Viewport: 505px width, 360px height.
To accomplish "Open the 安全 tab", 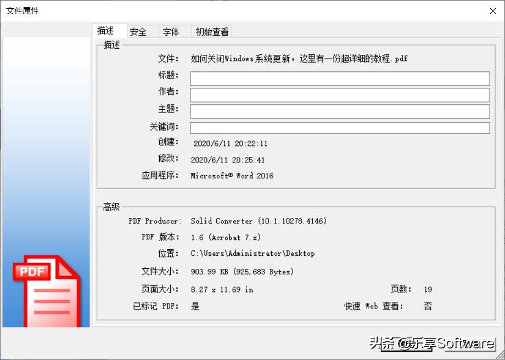I will pyautogui.click(x=142, y=32).
